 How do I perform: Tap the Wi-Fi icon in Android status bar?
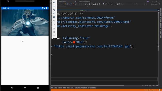point(42,8)
